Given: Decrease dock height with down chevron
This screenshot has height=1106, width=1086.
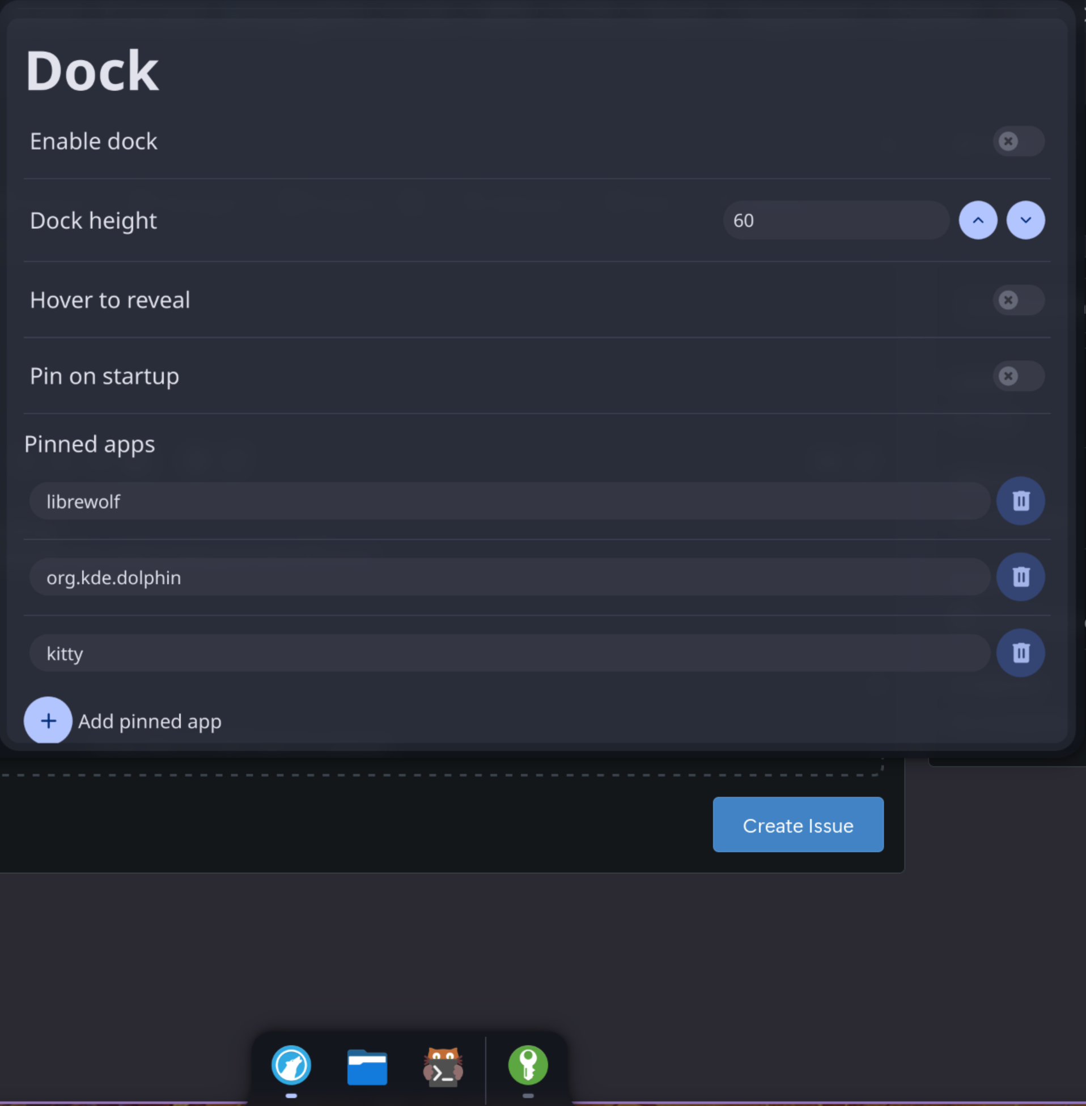Looking at the screenshot, I should point(1025,220).
